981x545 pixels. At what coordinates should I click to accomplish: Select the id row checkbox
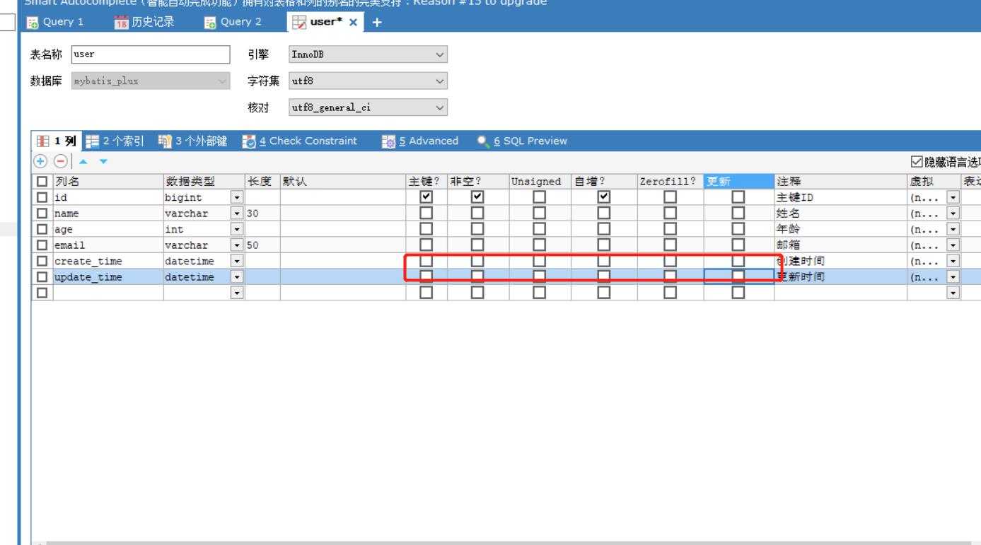(x=42, y=197)
